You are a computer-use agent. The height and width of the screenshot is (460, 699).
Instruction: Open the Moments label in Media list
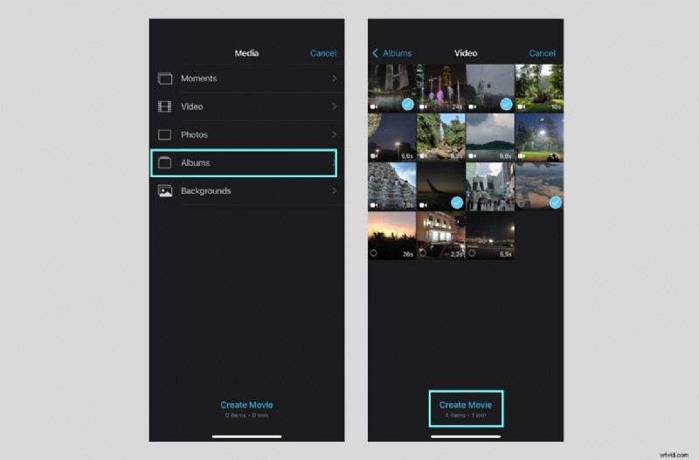pyautogui.click(x=199, y=79)
